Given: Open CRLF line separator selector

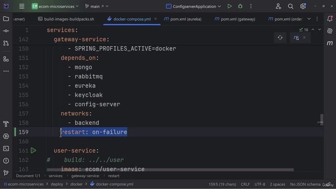Looking at the screenshot, I should point(245,184).
